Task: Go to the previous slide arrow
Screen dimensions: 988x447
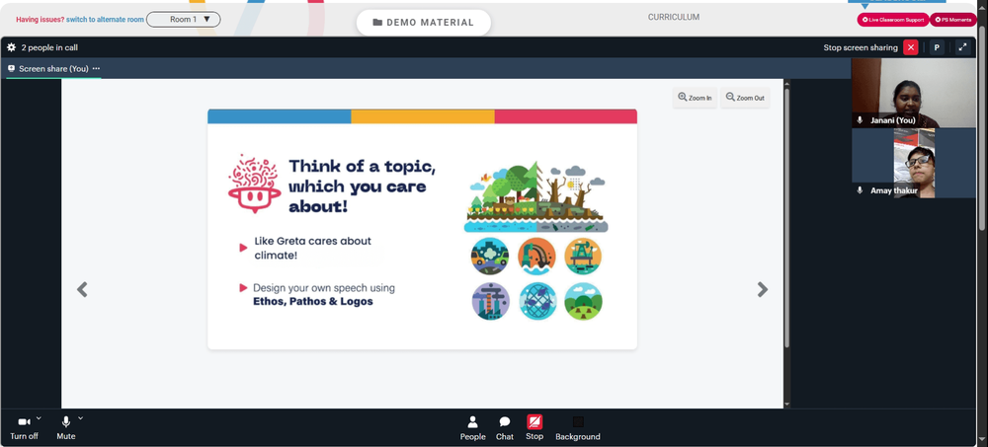Action: pyautogui.click(x=82, y=289)
